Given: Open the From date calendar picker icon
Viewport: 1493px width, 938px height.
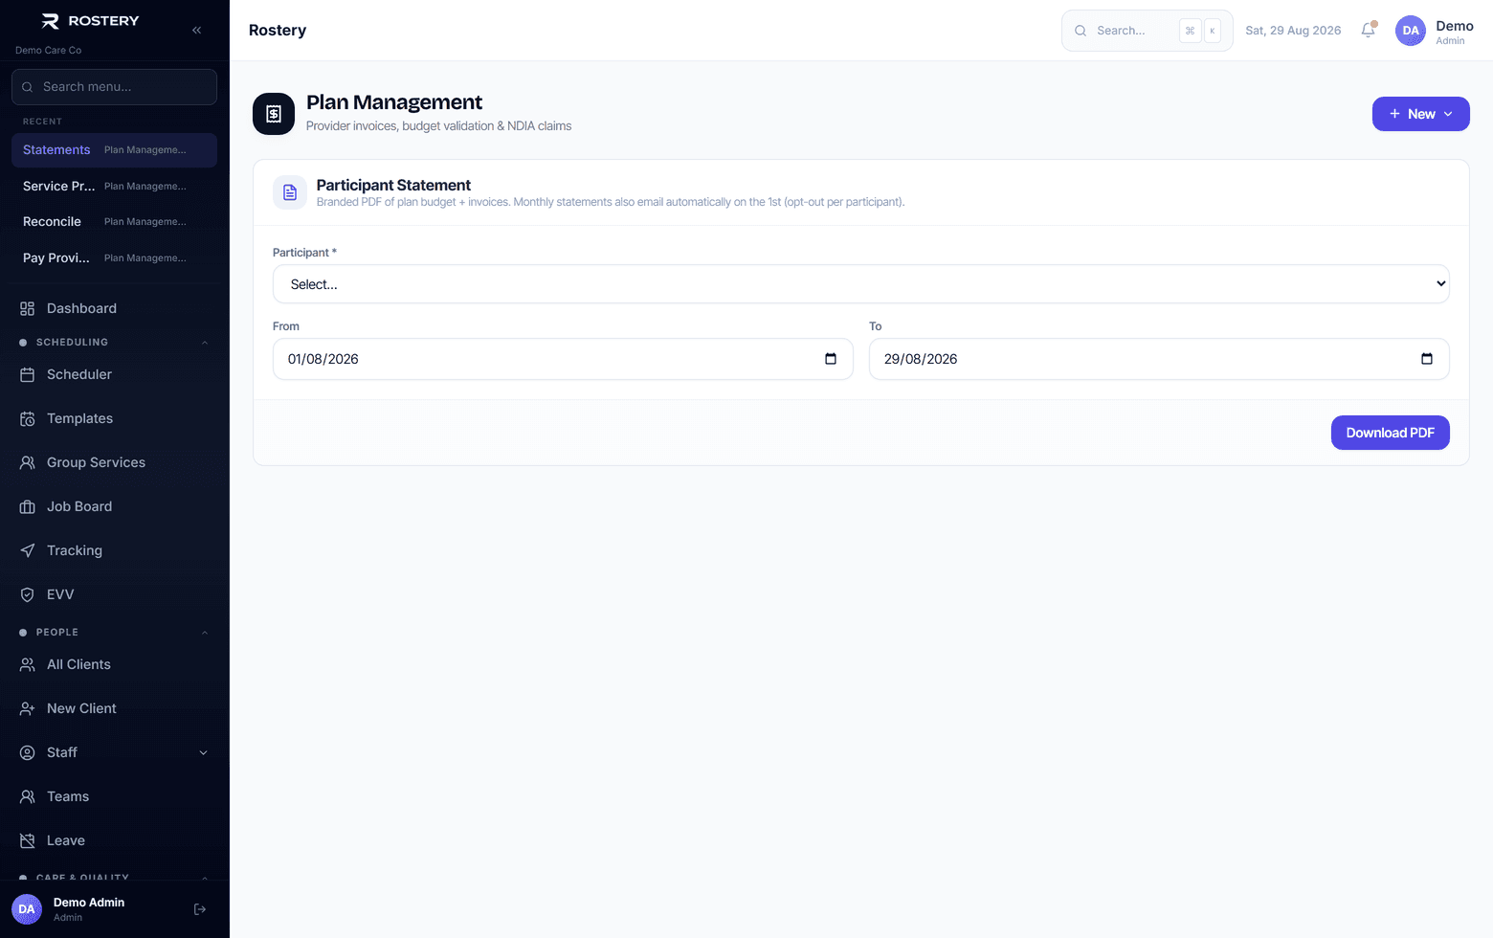Looking at the screenshot, I should pos(831,359).
